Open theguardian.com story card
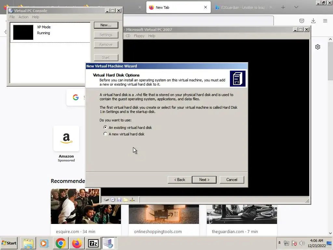Screen dimensions: 333x250 (242, 220)
